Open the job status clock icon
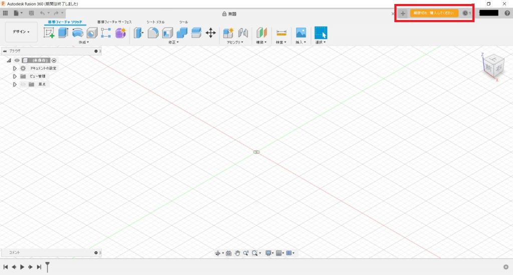Image resolution: width=513 pixels, height=275 pixels. (465, 13)
